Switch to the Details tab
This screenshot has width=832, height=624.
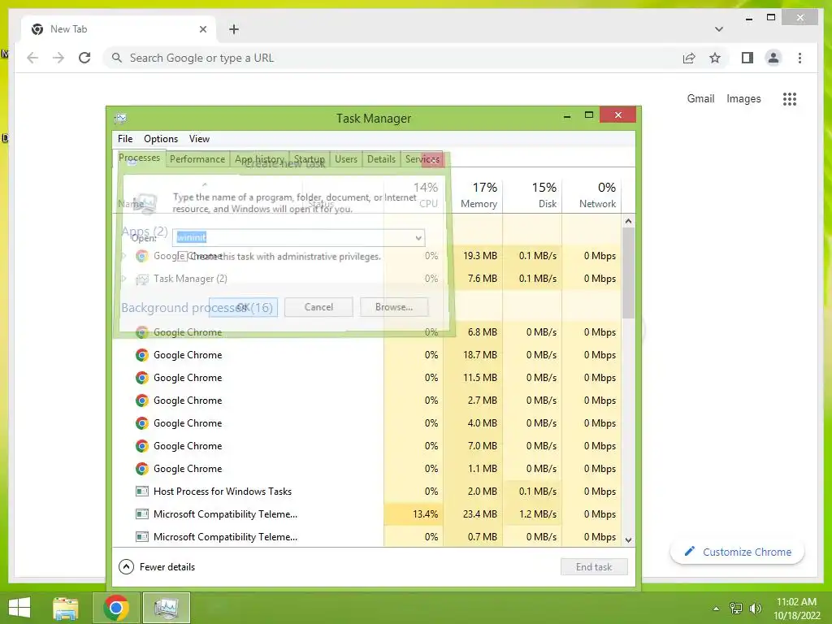[382, 159]
